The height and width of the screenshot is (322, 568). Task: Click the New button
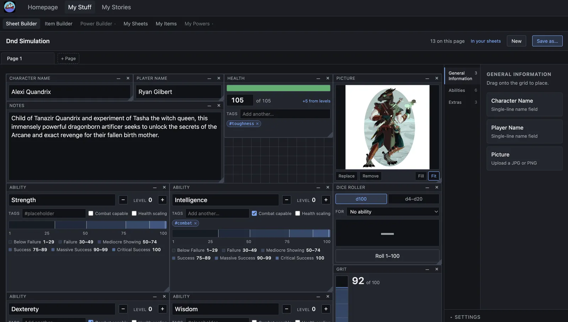(517, 41)
